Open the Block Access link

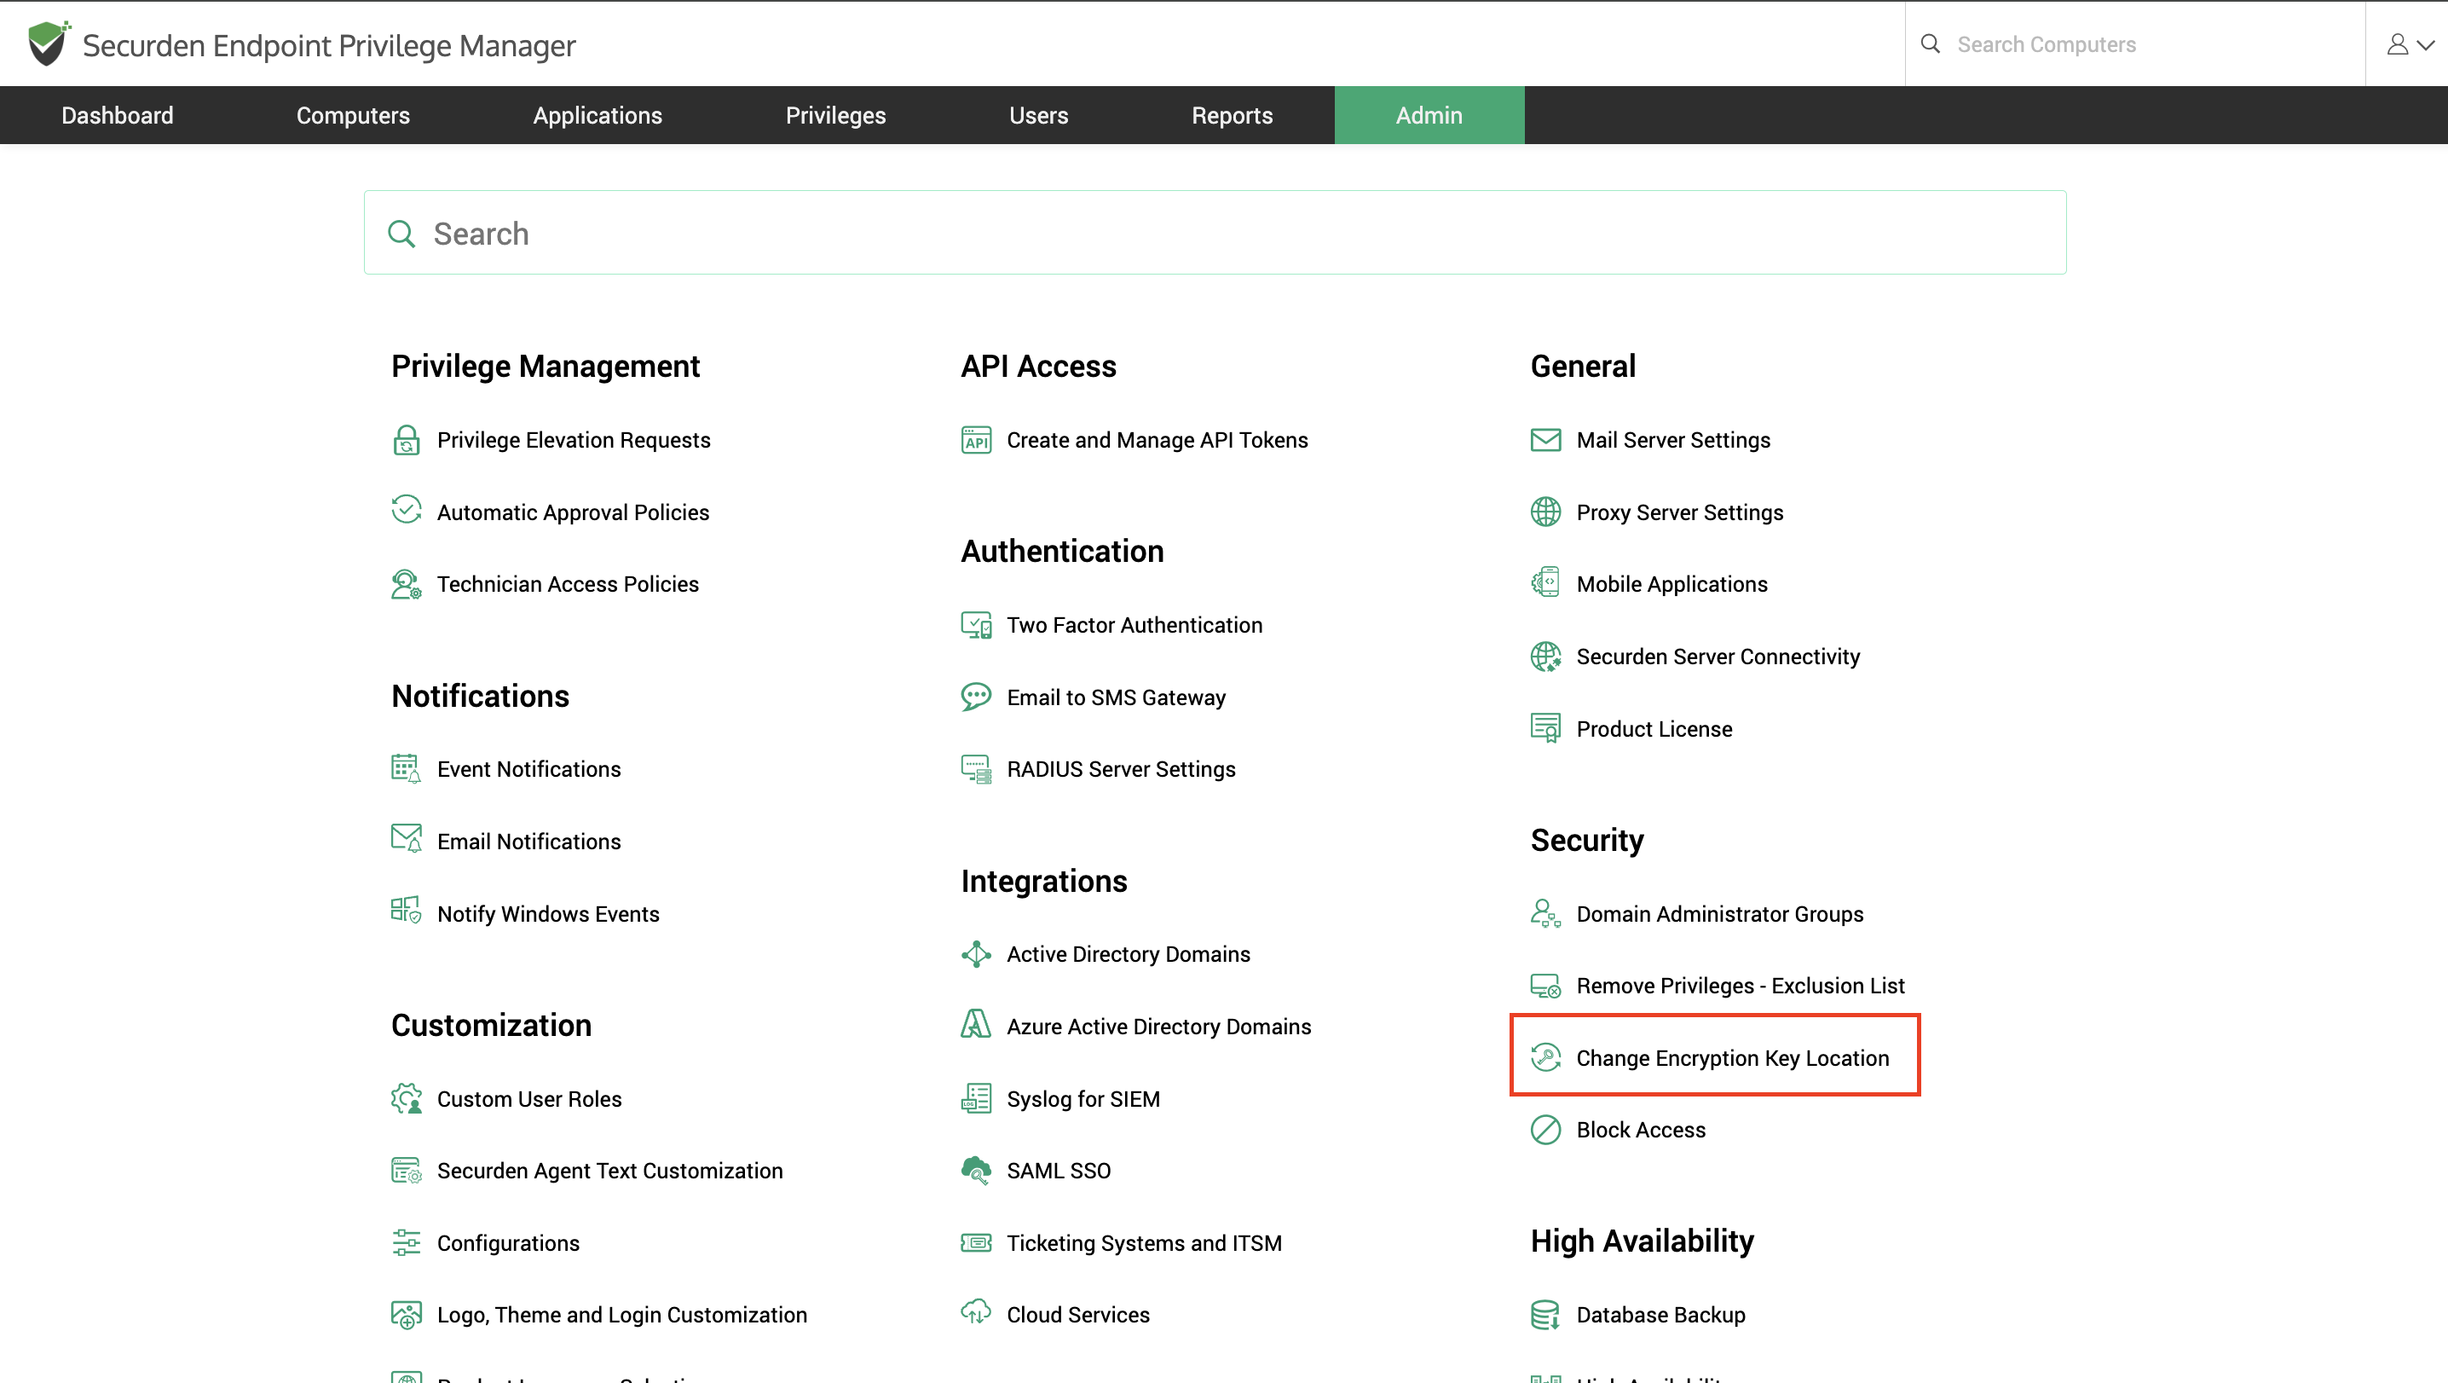(1640, 1129)
